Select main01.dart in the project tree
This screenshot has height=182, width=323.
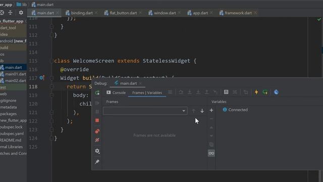pos(13,74)
